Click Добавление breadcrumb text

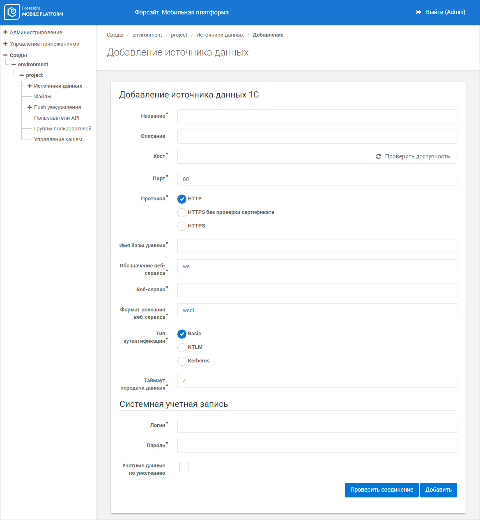268,35
